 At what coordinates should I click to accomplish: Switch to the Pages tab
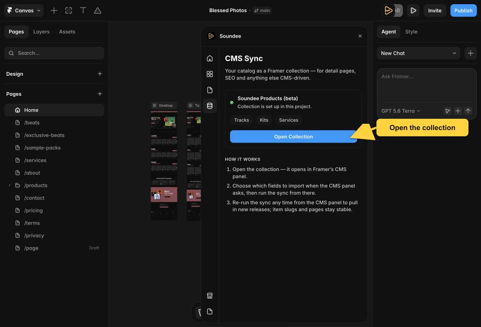[16, 32]
